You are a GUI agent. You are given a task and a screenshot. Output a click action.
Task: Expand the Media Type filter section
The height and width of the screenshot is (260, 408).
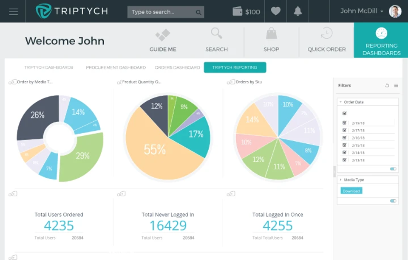340,180
